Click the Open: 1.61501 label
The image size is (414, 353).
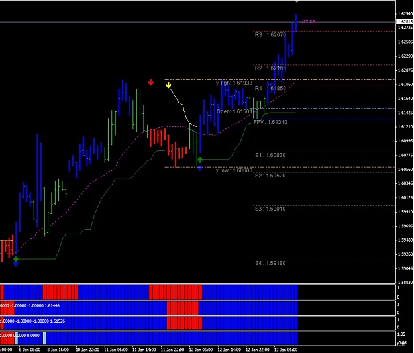click(234, 111)
